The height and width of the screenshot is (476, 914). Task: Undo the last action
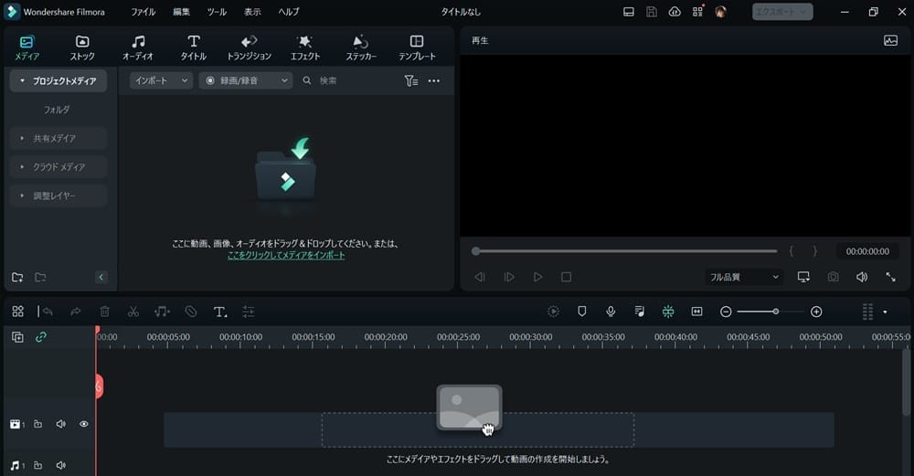(x=48, y=312)
